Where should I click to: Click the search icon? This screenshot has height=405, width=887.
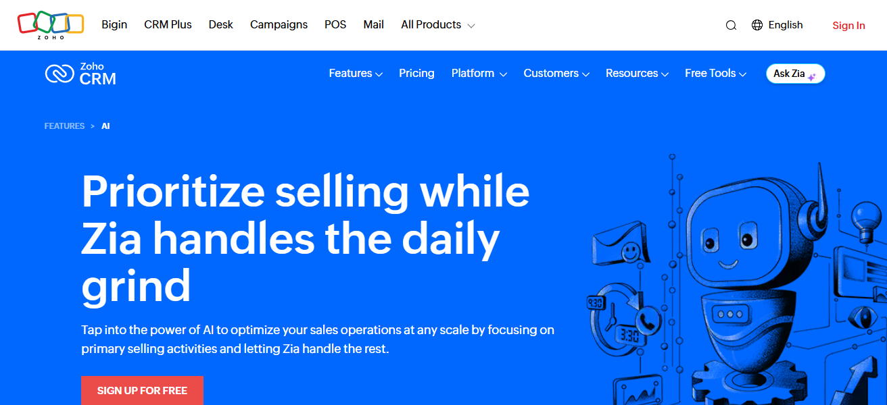click(x=731, y=24)
